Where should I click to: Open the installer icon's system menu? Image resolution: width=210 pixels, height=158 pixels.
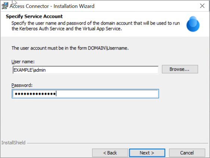pos(5,6)
